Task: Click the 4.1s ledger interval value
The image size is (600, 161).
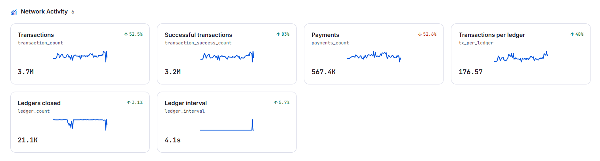Action: coord(173,140)
